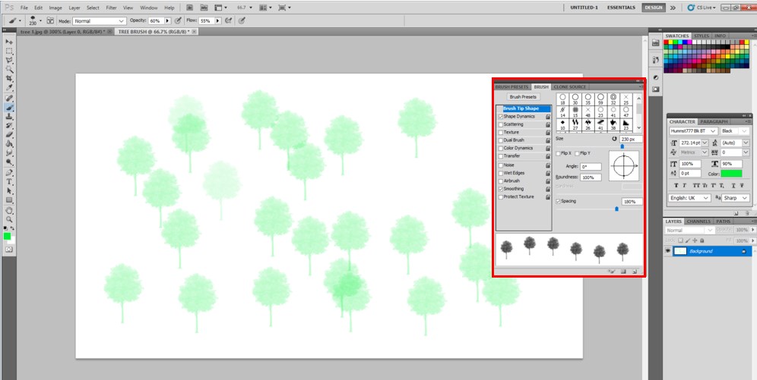Click the brush Size slider handle
Viewport: 757px width, 380px height.
tap(622, 146)
